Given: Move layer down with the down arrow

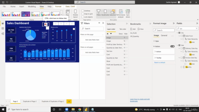Looking at the screenshot, I should (x=111, y=34).
